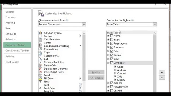Expand the Page Layout tree node
Image resolution: width=171 pixels, height=96 pixels.
coord(108,43)
